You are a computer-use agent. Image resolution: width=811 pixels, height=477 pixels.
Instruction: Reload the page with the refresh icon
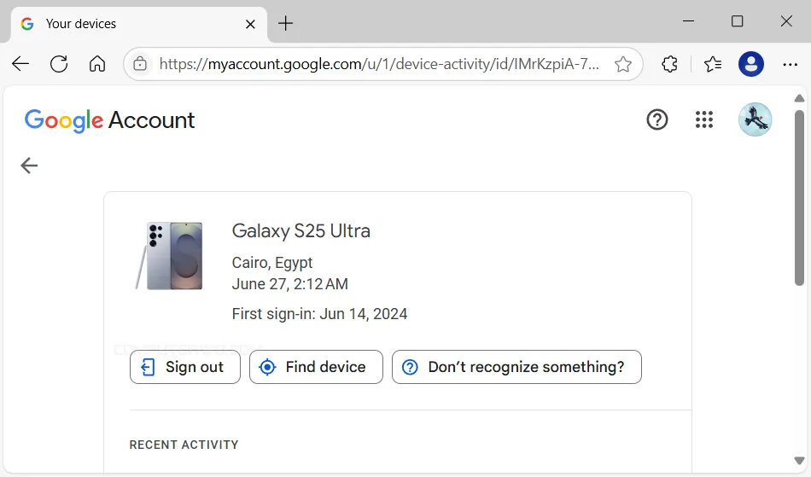59,64
